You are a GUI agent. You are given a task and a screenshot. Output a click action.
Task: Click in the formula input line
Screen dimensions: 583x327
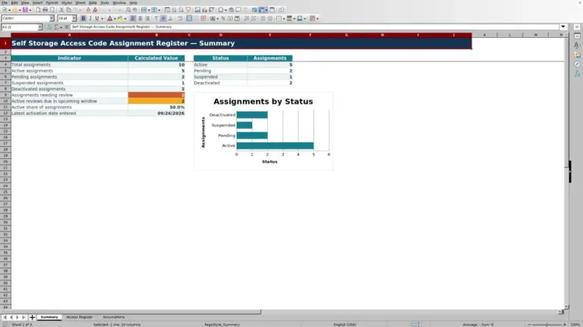pos(314,26)
